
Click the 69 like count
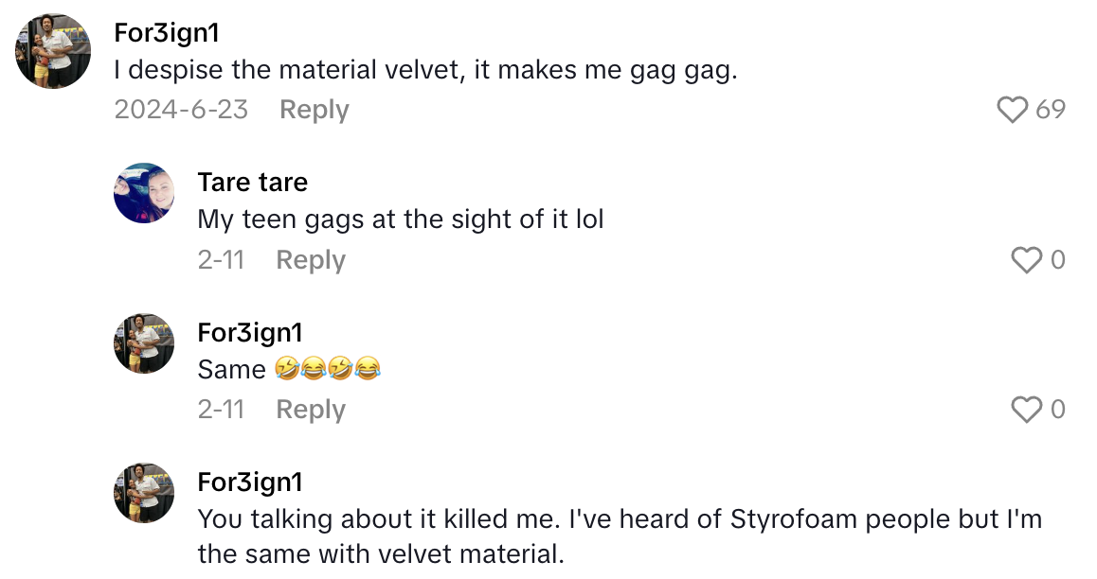pos(1052,110)
